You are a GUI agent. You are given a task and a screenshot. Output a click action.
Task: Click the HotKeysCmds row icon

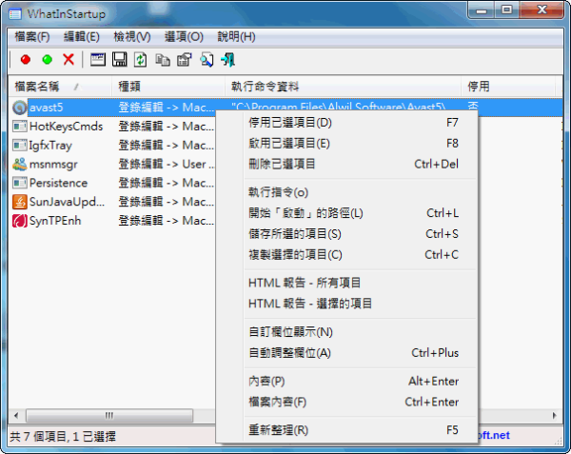coord(19,127)
